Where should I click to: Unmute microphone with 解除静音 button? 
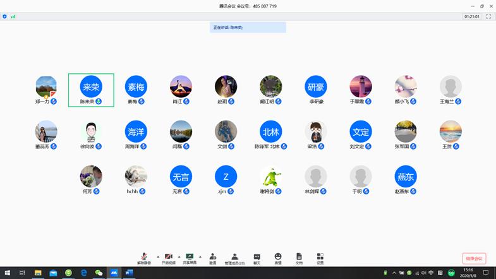(x=143, y=258)
